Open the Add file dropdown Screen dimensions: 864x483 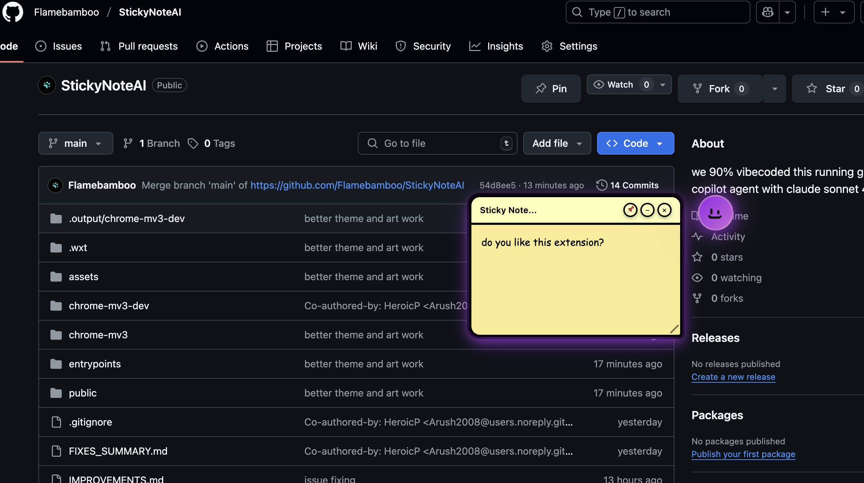(x=557, y=143)
